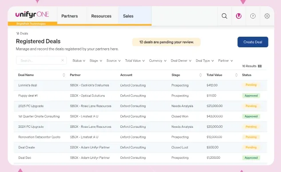
Task: Click Approved status of 1st Quarter Onsite Consulting
Action: [251, 116]
